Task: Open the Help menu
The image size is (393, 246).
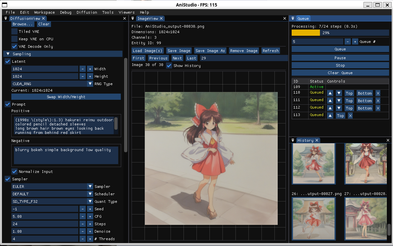Action: click(145, 12)
